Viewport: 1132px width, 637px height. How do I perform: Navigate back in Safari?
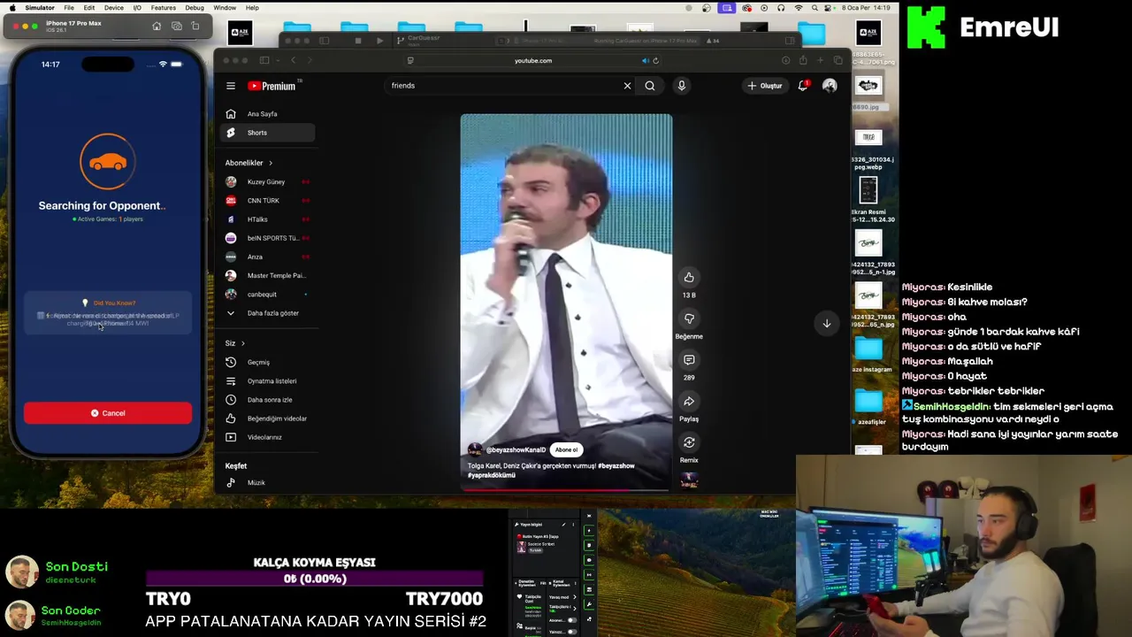294,60
